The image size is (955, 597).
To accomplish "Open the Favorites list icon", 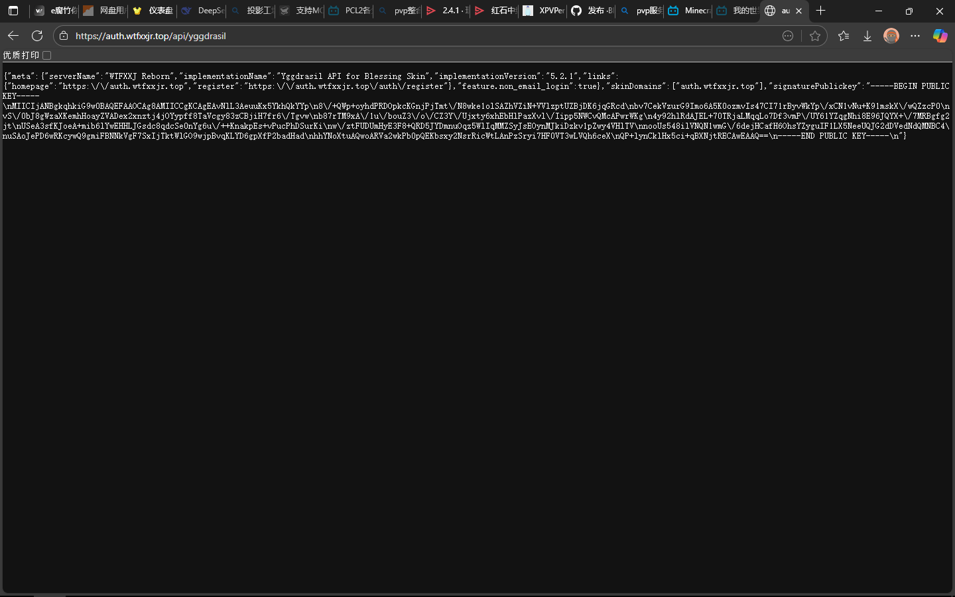I will click(x=844, y=36).
